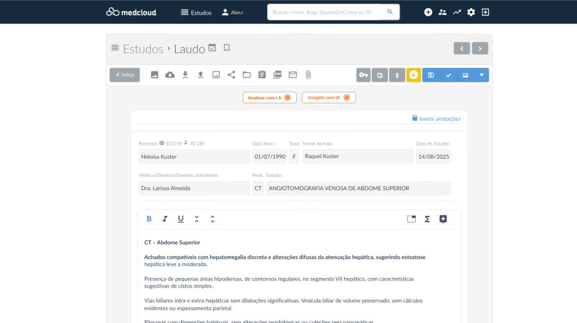
Task: Go to next study with right chevron
Action: 480,48
